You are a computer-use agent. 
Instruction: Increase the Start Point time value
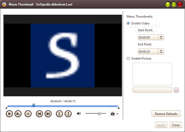point(161,36)
